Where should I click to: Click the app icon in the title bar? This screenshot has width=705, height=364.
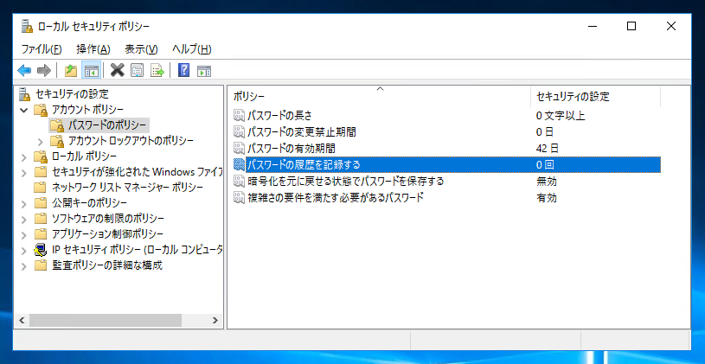27,27
